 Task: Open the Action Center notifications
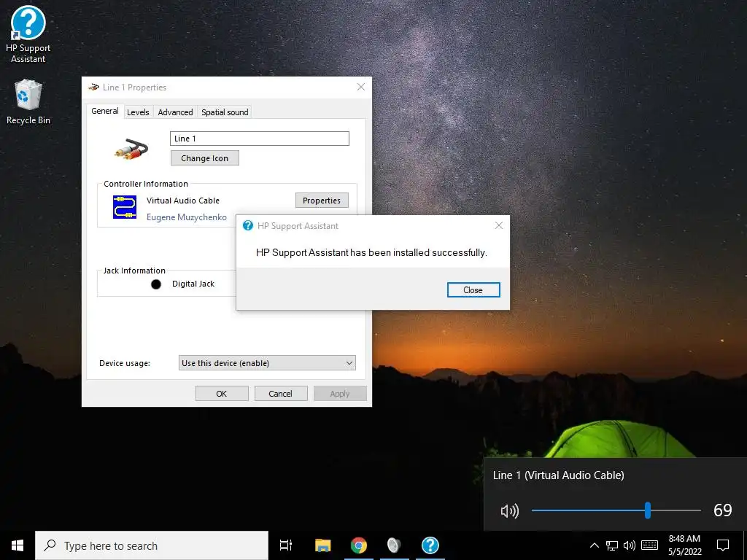pyautogui.click(x=723, y=545)
